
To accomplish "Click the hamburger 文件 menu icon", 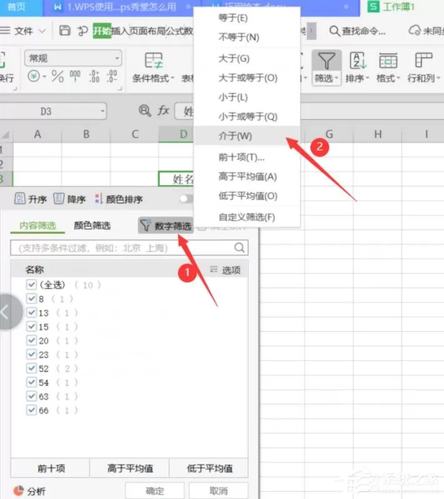I will 5,31.
